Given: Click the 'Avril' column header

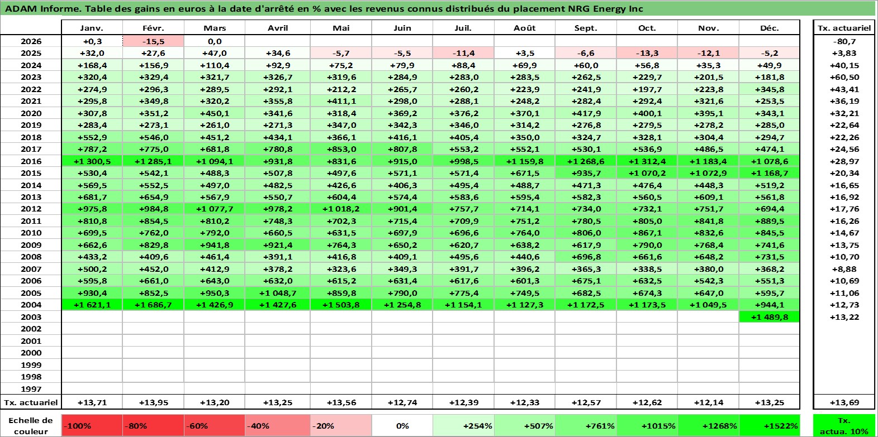Looking at the screenshot, I should point(278,28).
